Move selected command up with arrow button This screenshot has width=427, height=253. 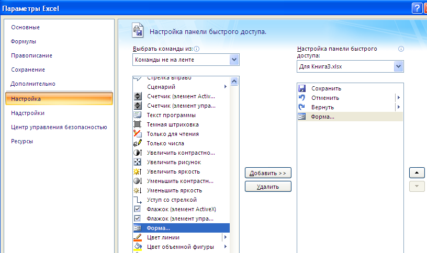[417, 172]
